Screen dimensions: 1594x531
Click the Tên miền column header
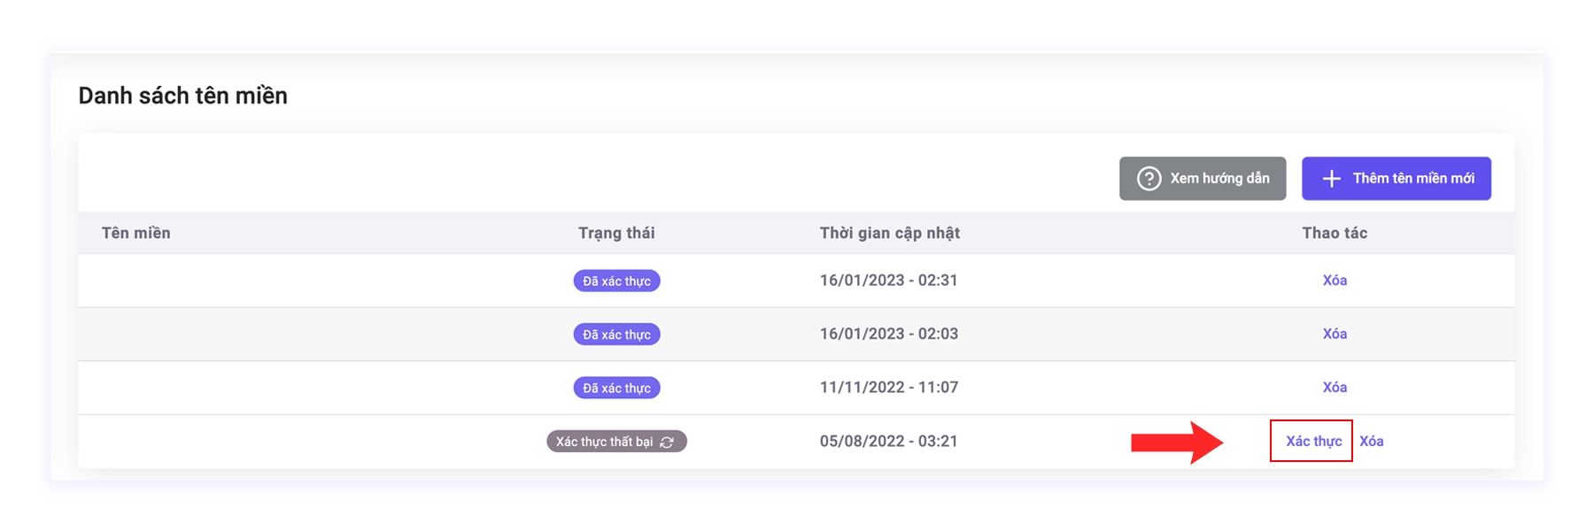click(x=136, y=233)
